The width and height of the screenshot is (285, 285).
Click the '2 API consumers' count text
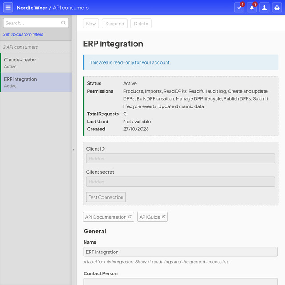(20, 47)
